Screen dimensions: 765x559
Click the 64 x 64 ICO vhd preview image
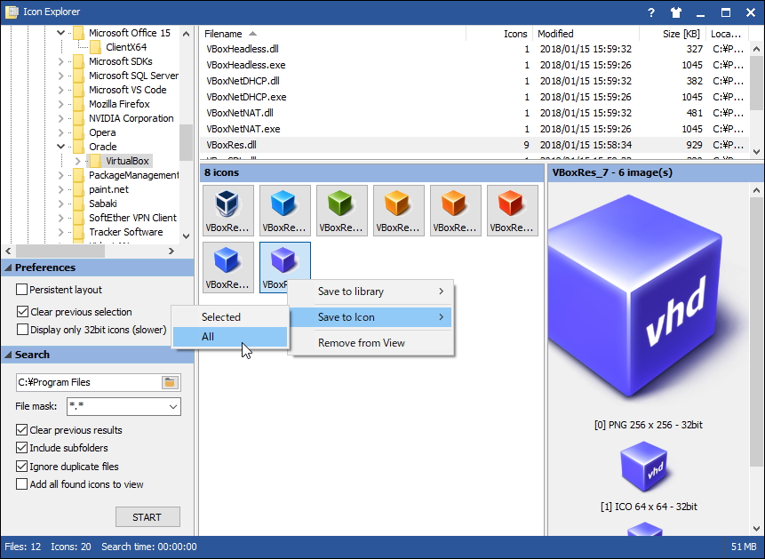[646, 467]
